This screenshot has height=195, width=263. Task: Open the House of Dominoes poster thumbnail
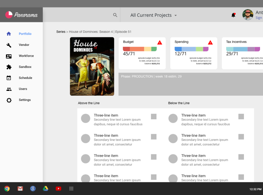click(x=92, y=66)
